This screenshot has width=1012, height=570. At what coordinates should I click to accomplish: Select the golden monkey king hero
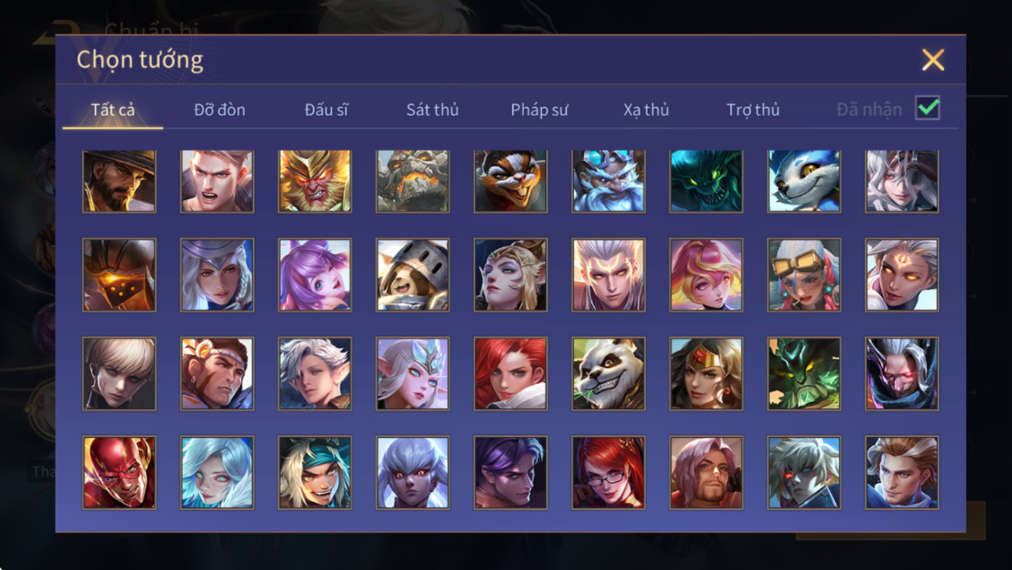pos(315,182)
